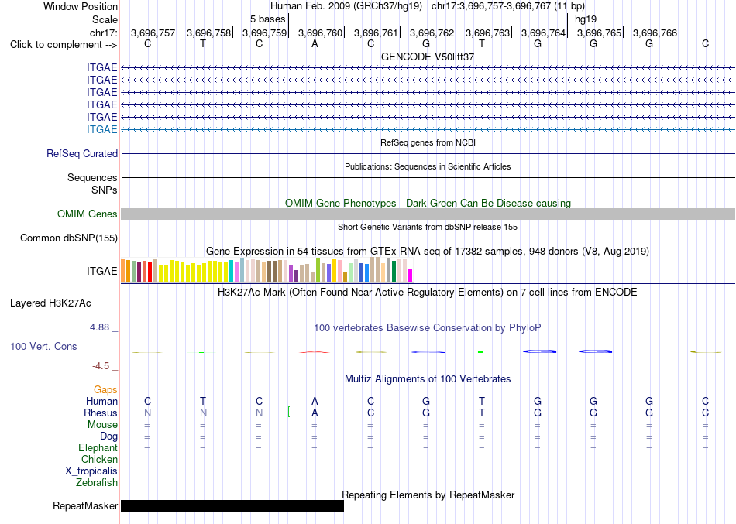Click position label 3,696,763 on the ruler
736x524 pixels.
pyautogui.click(x=487, y=33)
